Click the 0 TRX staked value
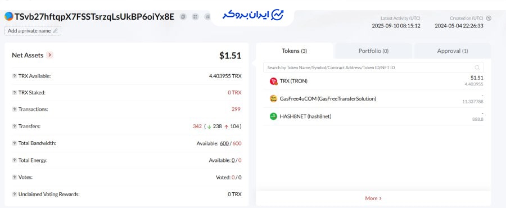 (234, 93)
